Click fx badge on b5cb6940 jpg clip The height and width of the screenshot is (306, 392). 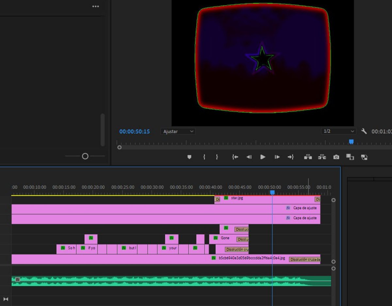coord(214,258)
